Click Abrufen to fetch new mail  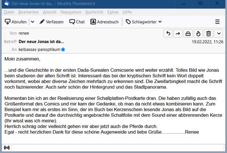tap(16, 22)
